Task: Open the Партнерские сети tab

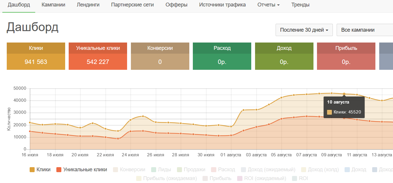Action: coord(132,5)
